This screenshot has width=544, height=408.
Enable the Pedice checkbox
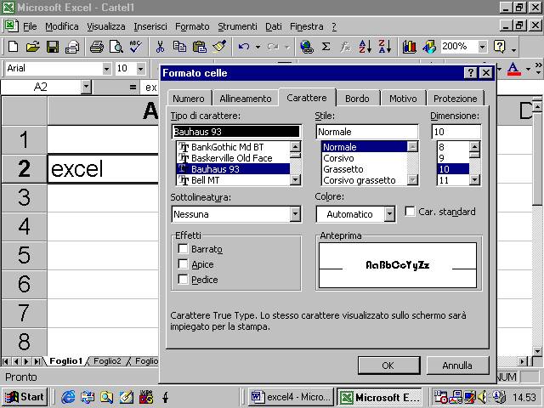click(183, 280)
